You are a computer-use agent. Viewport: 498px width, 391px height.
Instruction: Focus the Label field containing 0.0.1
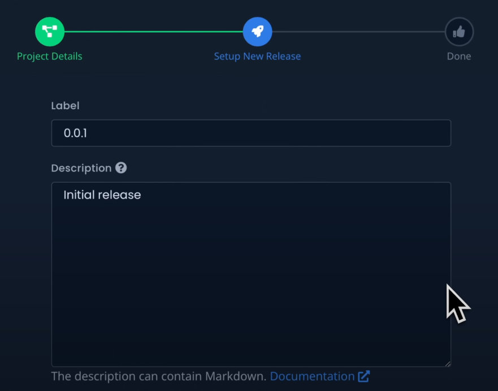[x=251, y=133]
